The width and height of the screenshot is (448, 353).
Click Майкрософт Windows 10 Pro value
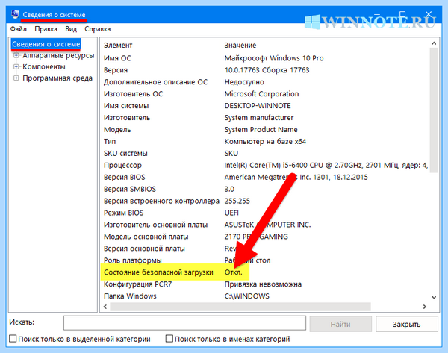pyautogui.click(x=274, y=58)
